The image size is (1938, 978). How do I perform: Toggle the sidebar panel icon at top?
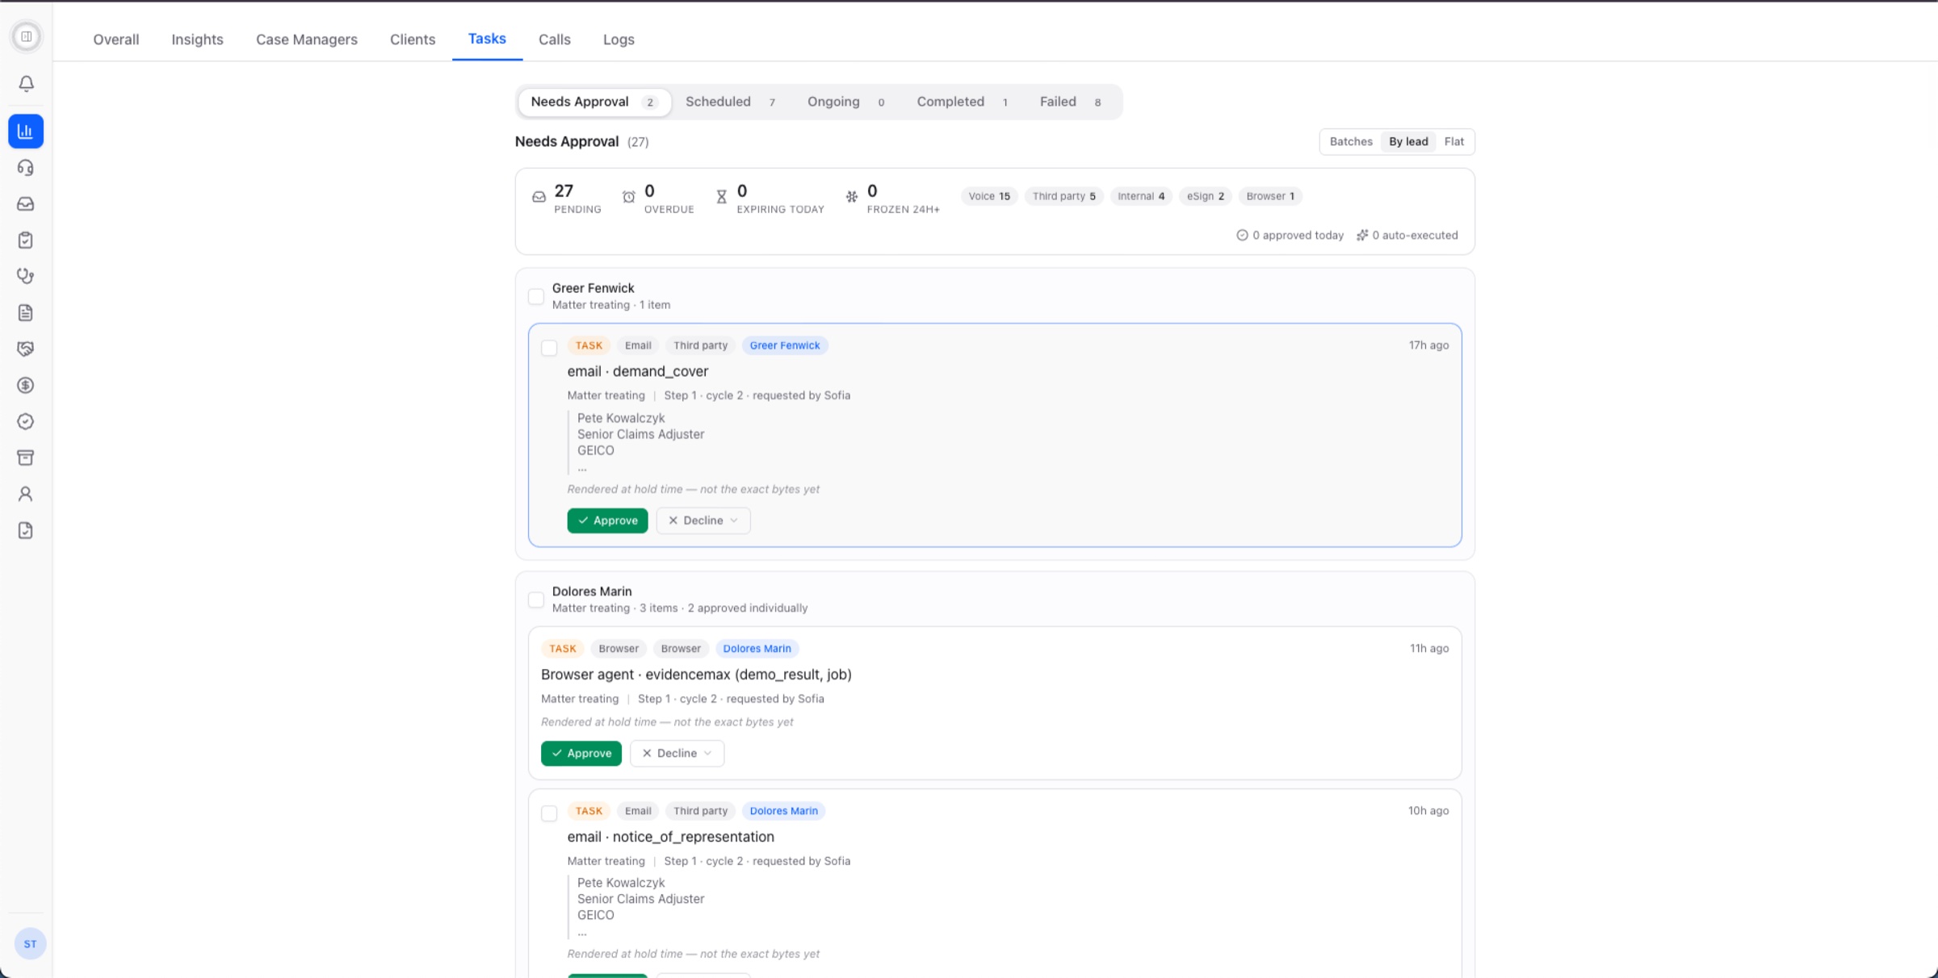(x=26, y=36)
